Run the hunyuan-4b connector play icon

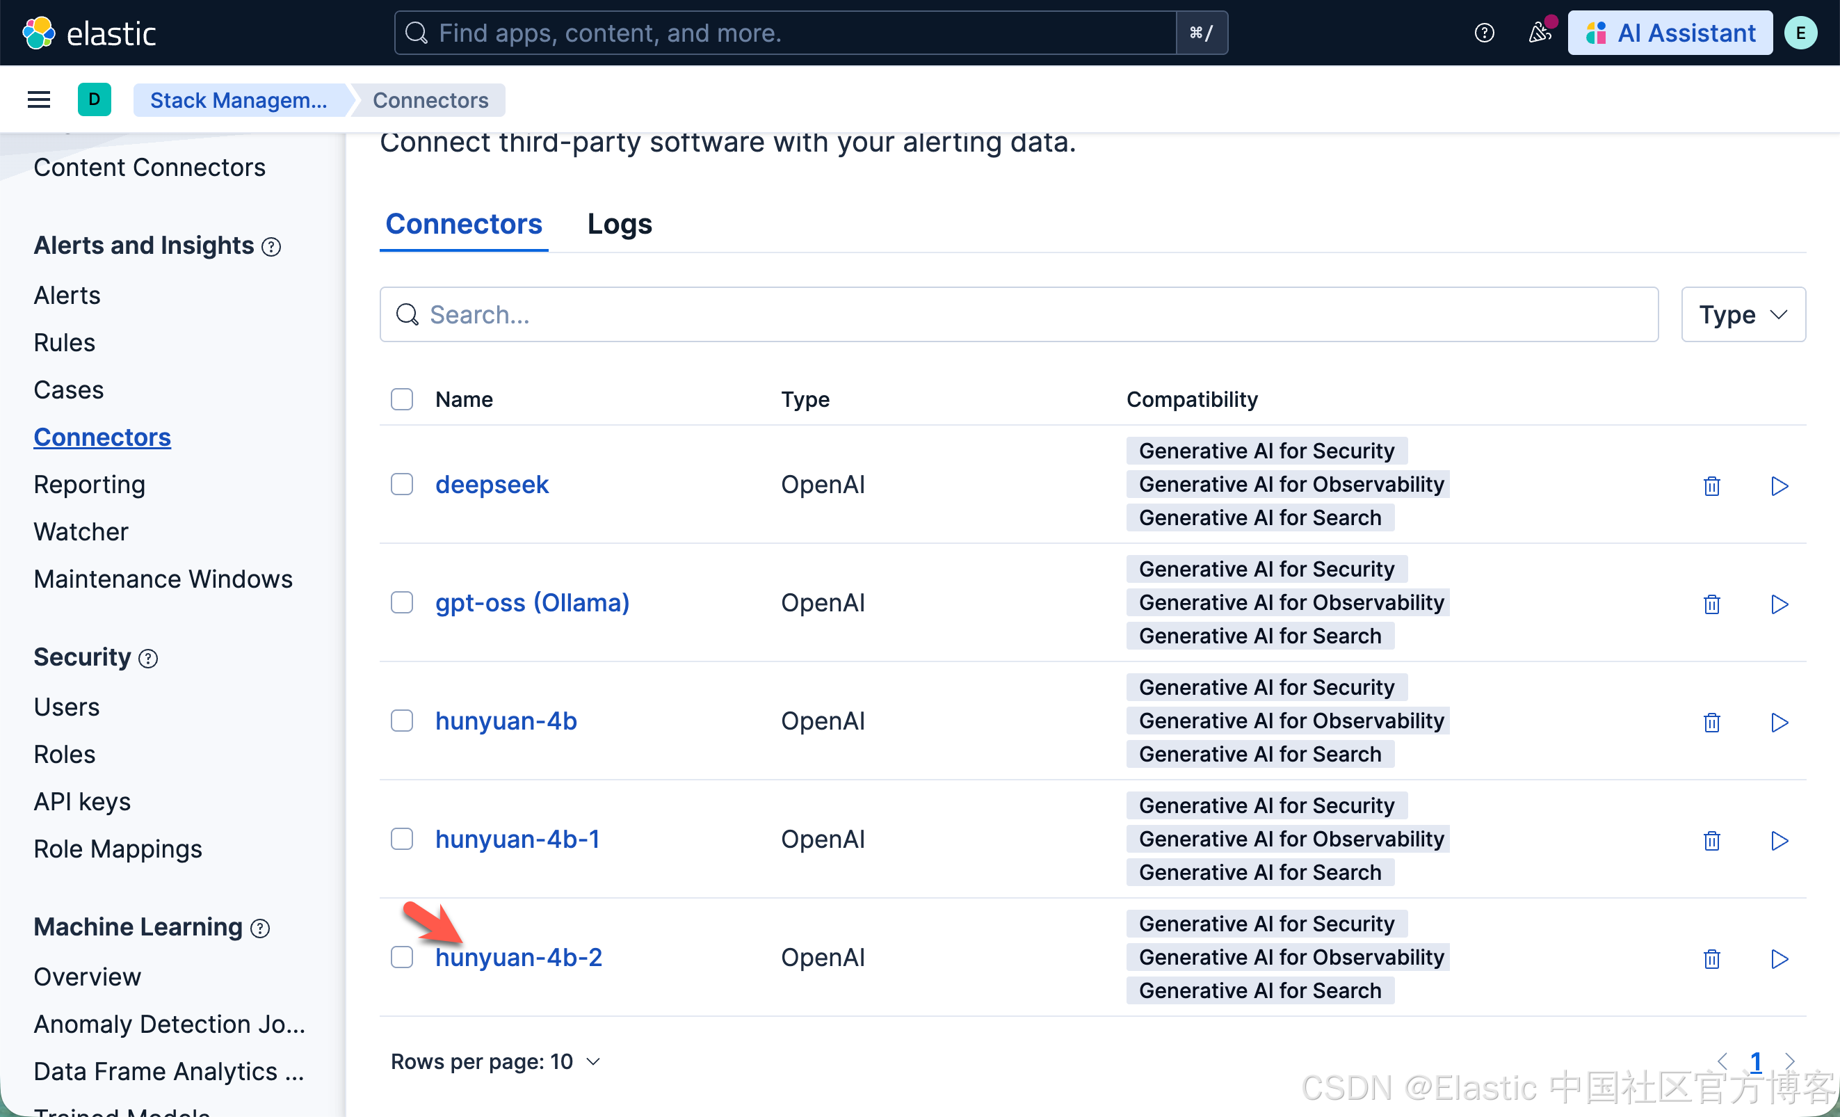(x=1779, y=722)
